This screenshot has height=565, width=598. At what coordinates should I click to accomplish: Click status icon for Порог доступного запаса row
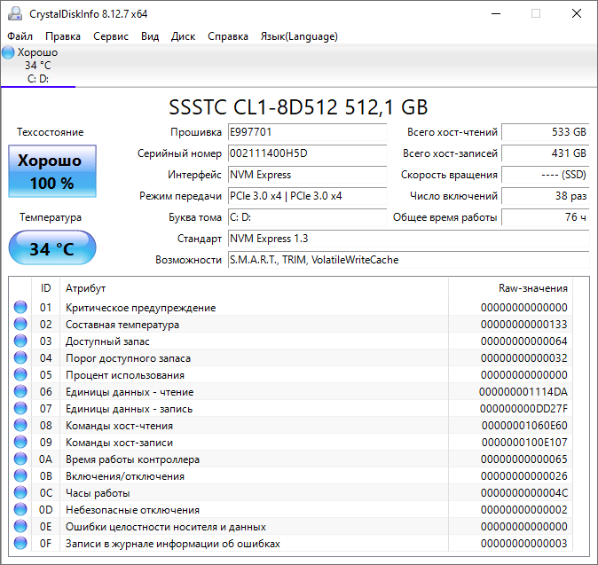point(20,358)
